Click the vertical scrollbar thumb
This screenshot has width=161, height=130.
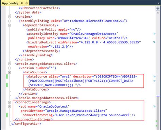pos(158,113)
